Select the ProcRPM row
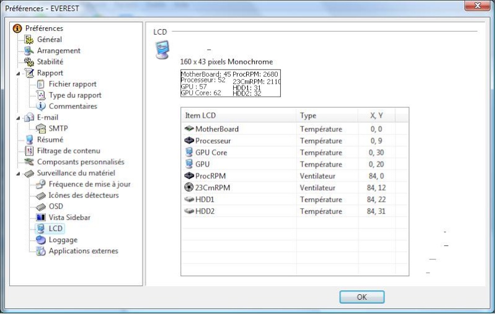 [x=294, y=176]
